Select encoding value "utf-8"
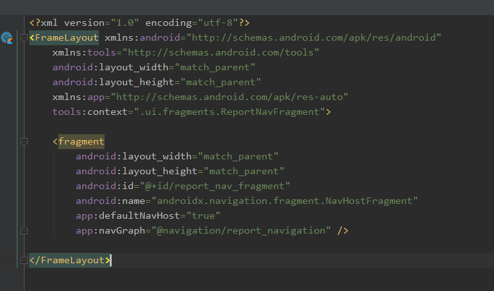 tap(218, 23)
